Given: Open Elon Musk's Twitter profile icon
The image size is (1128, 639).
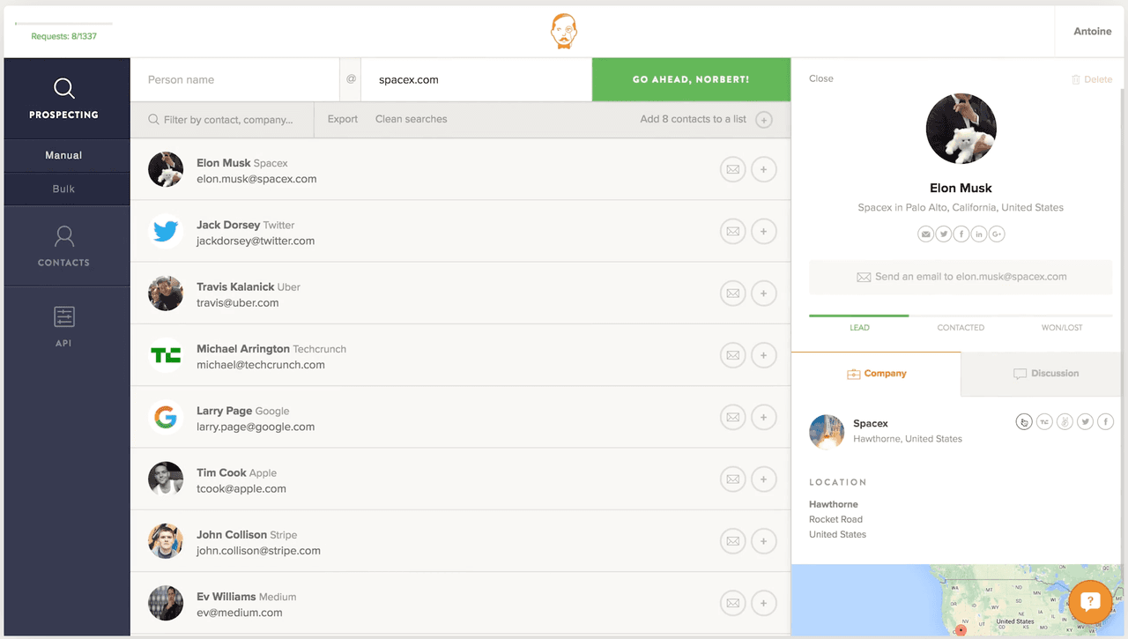Looking at the screenshot, I should coord(943,234).
